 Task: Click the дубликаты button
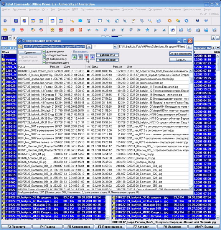tap(107, 55)
